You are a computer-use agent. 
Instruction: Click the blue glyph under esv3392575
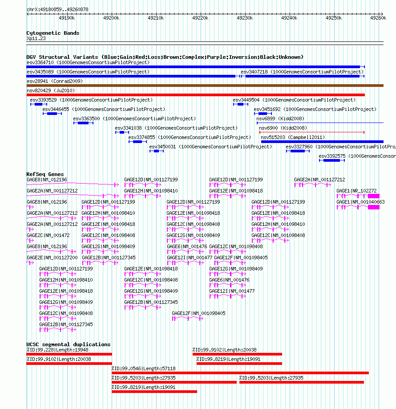[332, 160]
